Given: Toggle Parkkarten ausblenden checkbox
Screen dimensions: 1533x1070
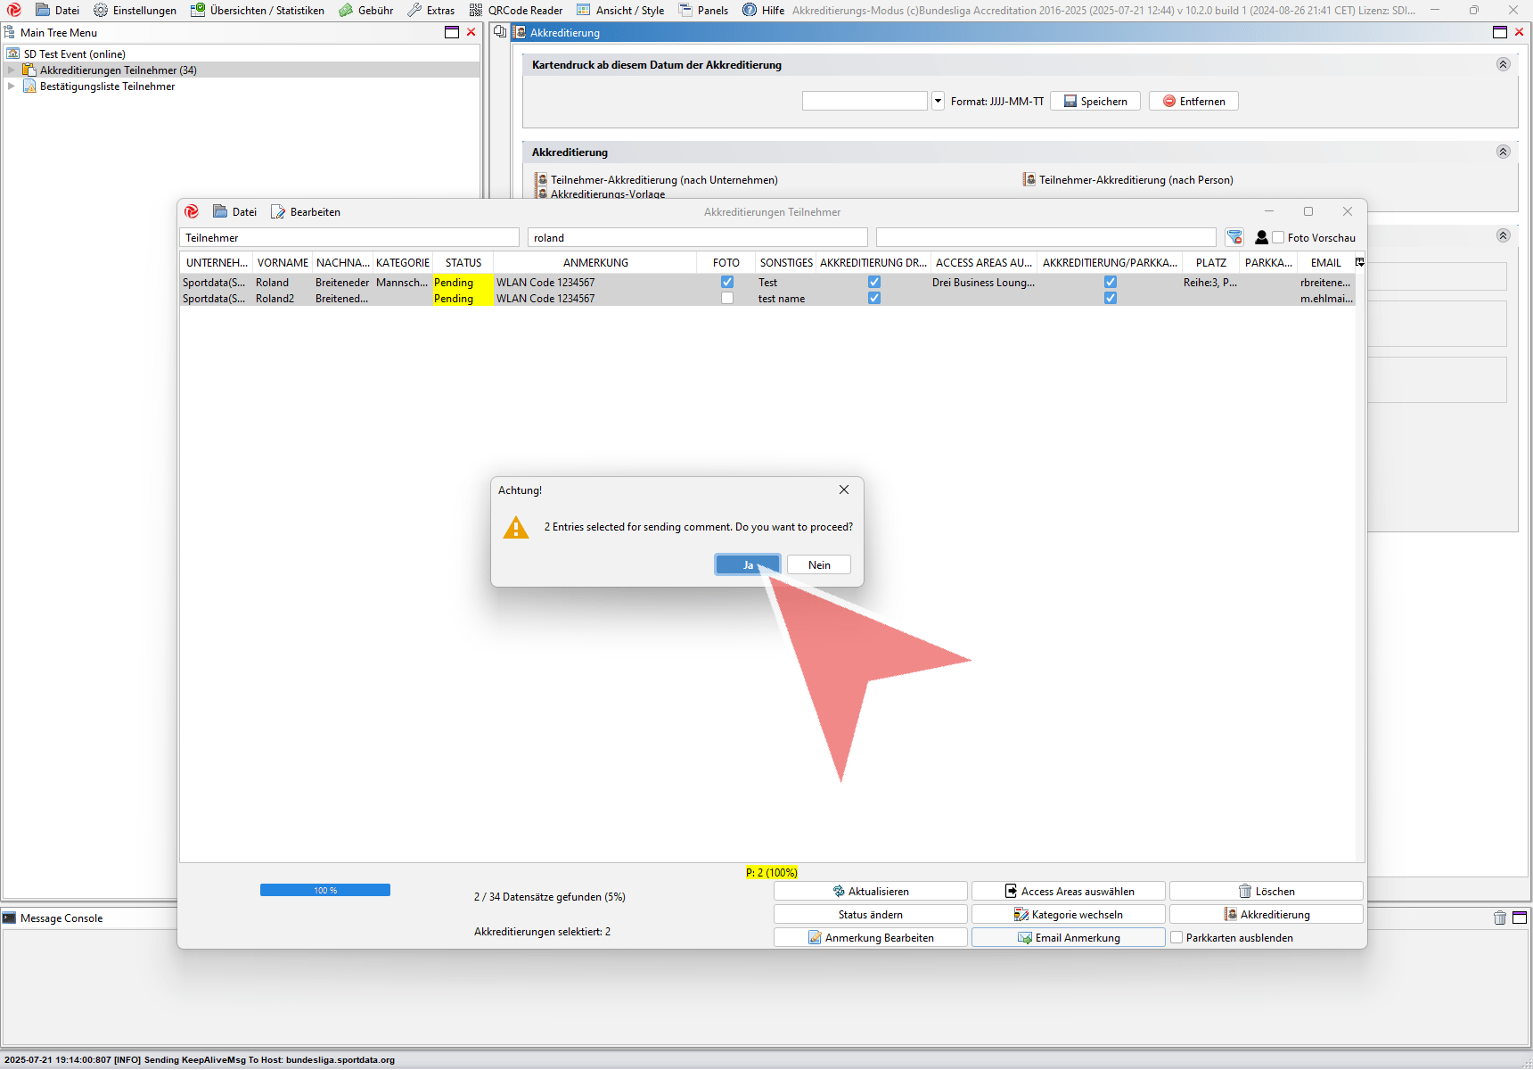Looking at the screenshot, I should [x=1176, y=938].
